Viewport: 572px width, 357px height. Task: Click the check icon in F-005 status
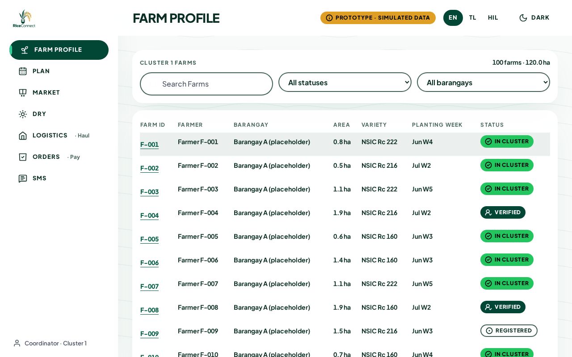tap(488, 236)
